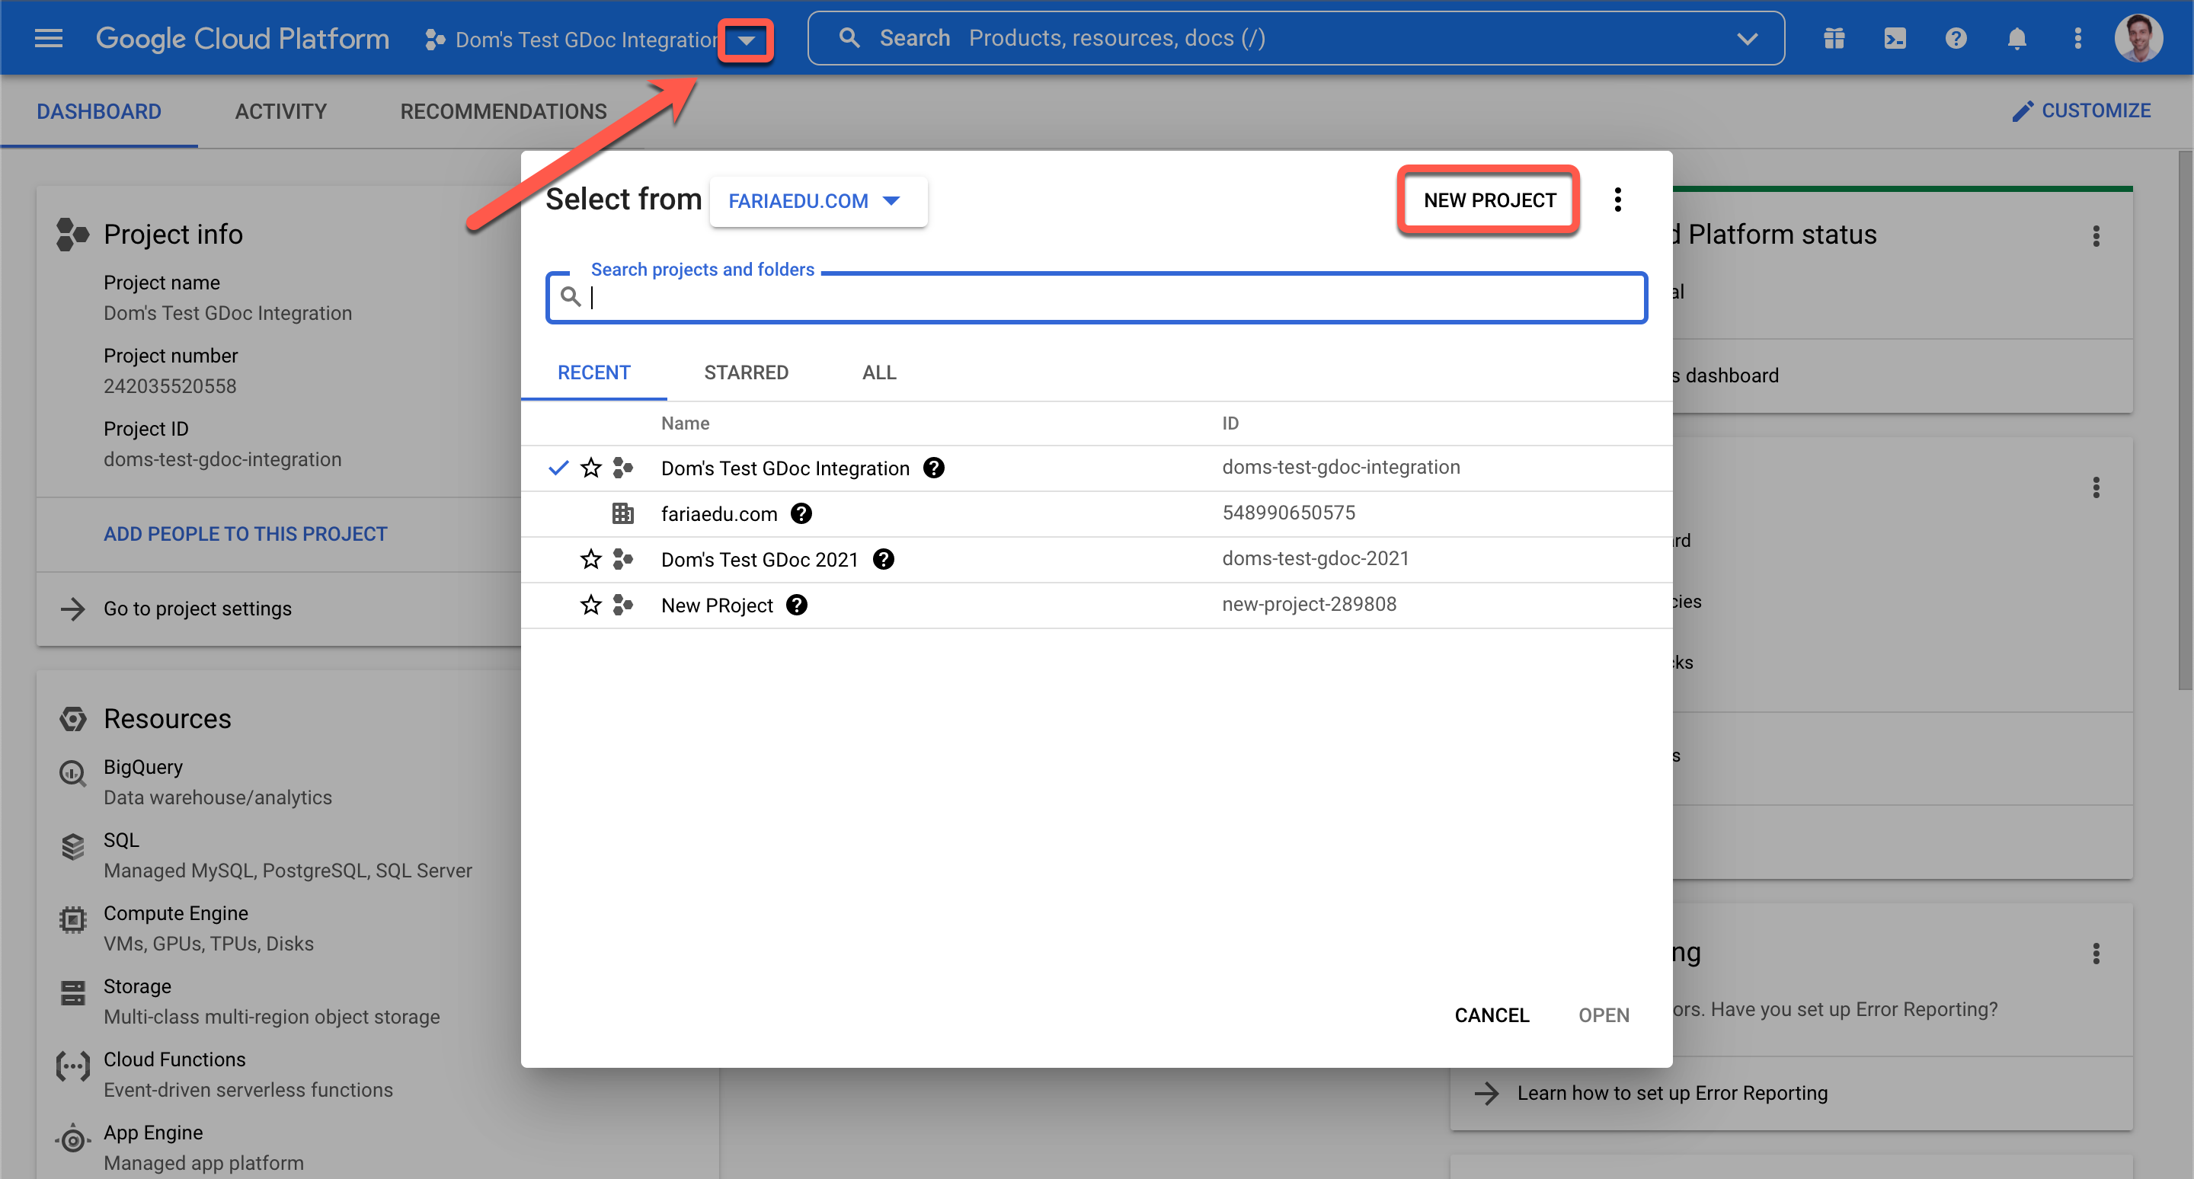Screen dimensions: 2194x1179
Task: Click ADD PEOPLE TO THIS PROJECT link
Action: tap(245, 534)
